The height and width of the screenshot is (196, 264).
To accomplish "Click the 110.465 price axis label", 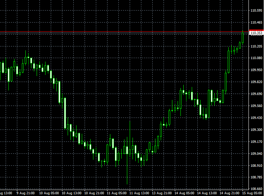I will tap(257, 23).
